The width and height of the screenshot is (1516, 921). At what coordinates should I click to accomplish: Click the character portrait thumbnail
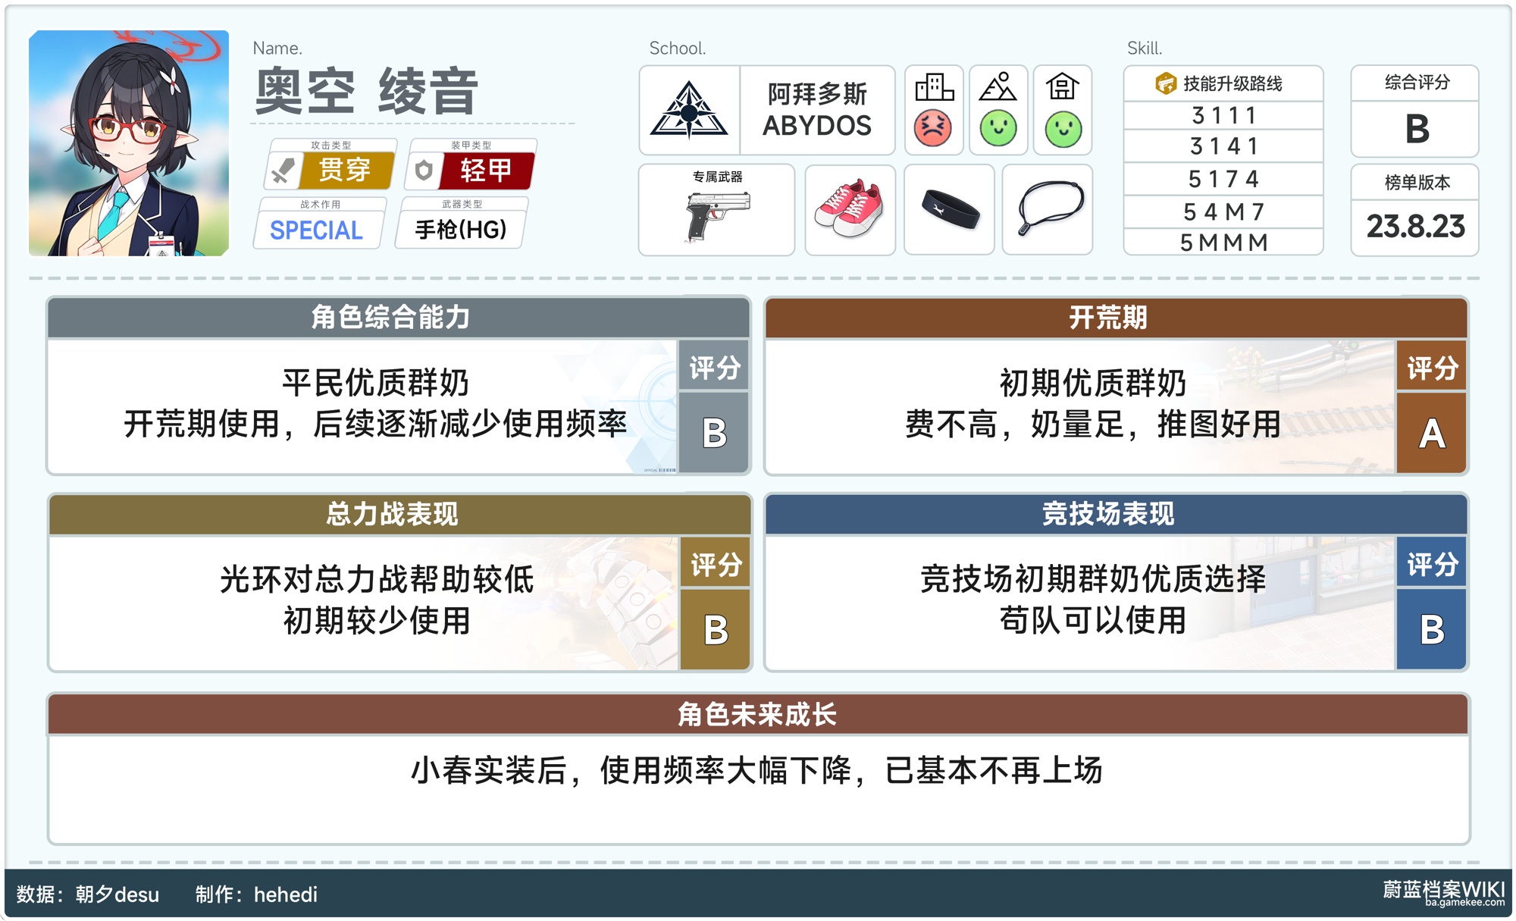pos(129,143)
